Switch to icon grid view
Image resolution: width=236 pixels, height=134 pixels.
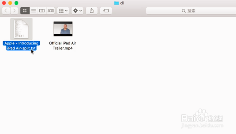coord(25,11)
